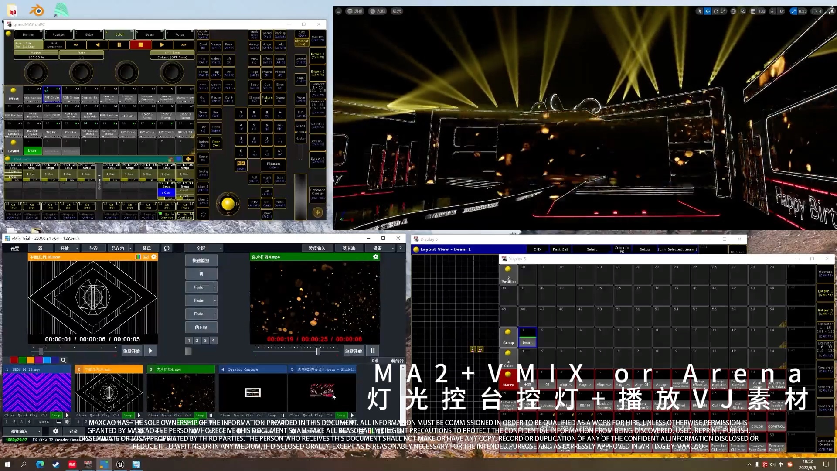Viewport: 837px width, 471px height.
Task: Click the red stop button in grandMA2
Action: coord(140,44)
